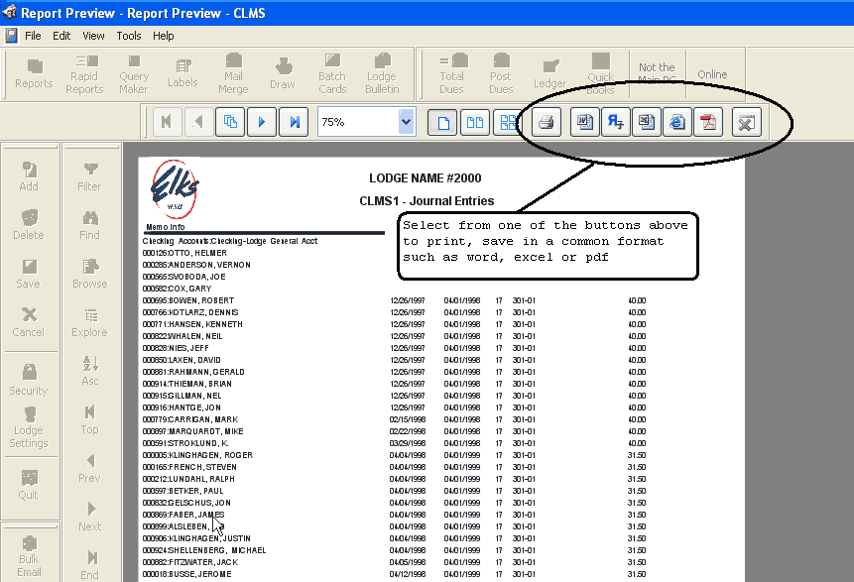
Task: Open the Tools menu
Action: [129, 36]
